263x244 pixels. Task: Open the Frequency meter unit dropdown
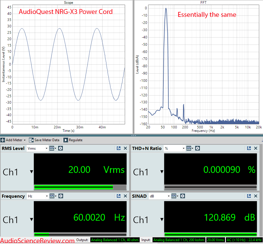tap(38, 196)
